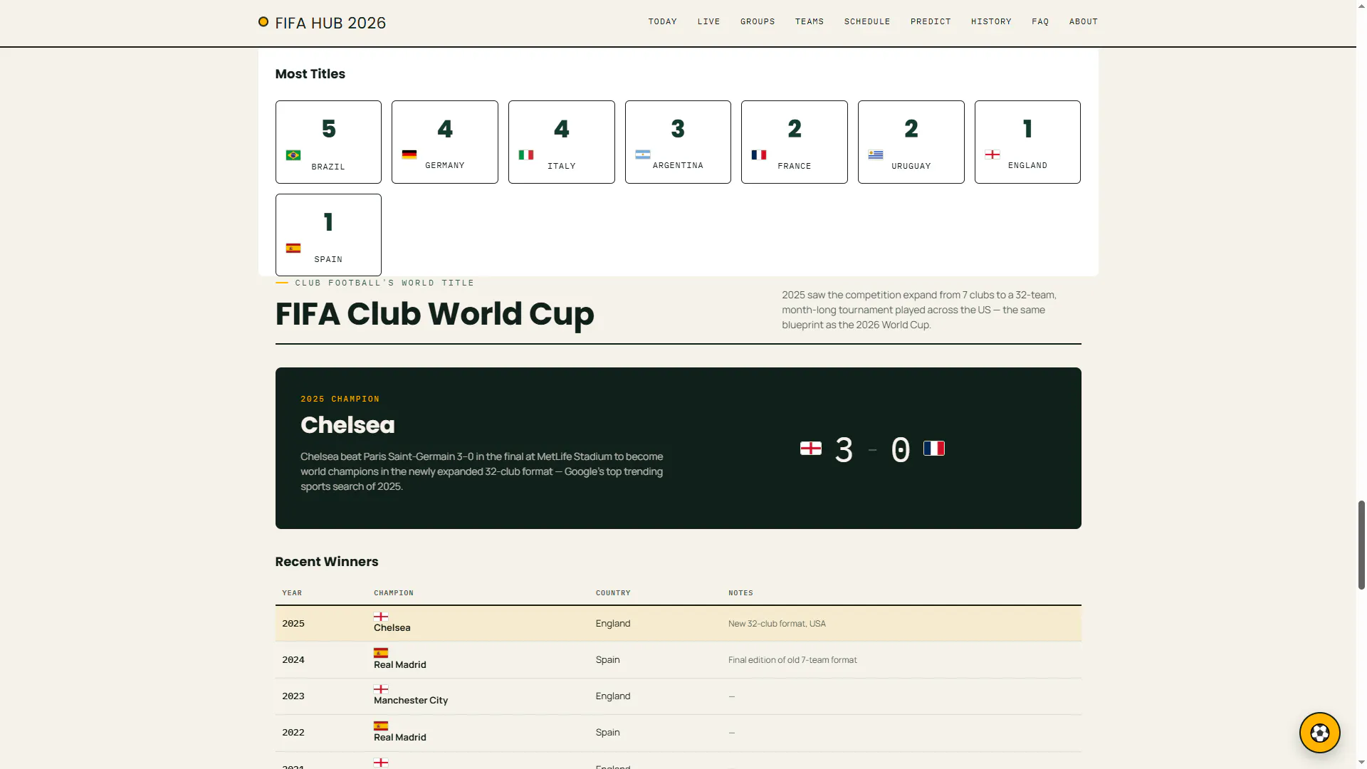Click the Most Titles heading
1367x769 pixels.
310,74
